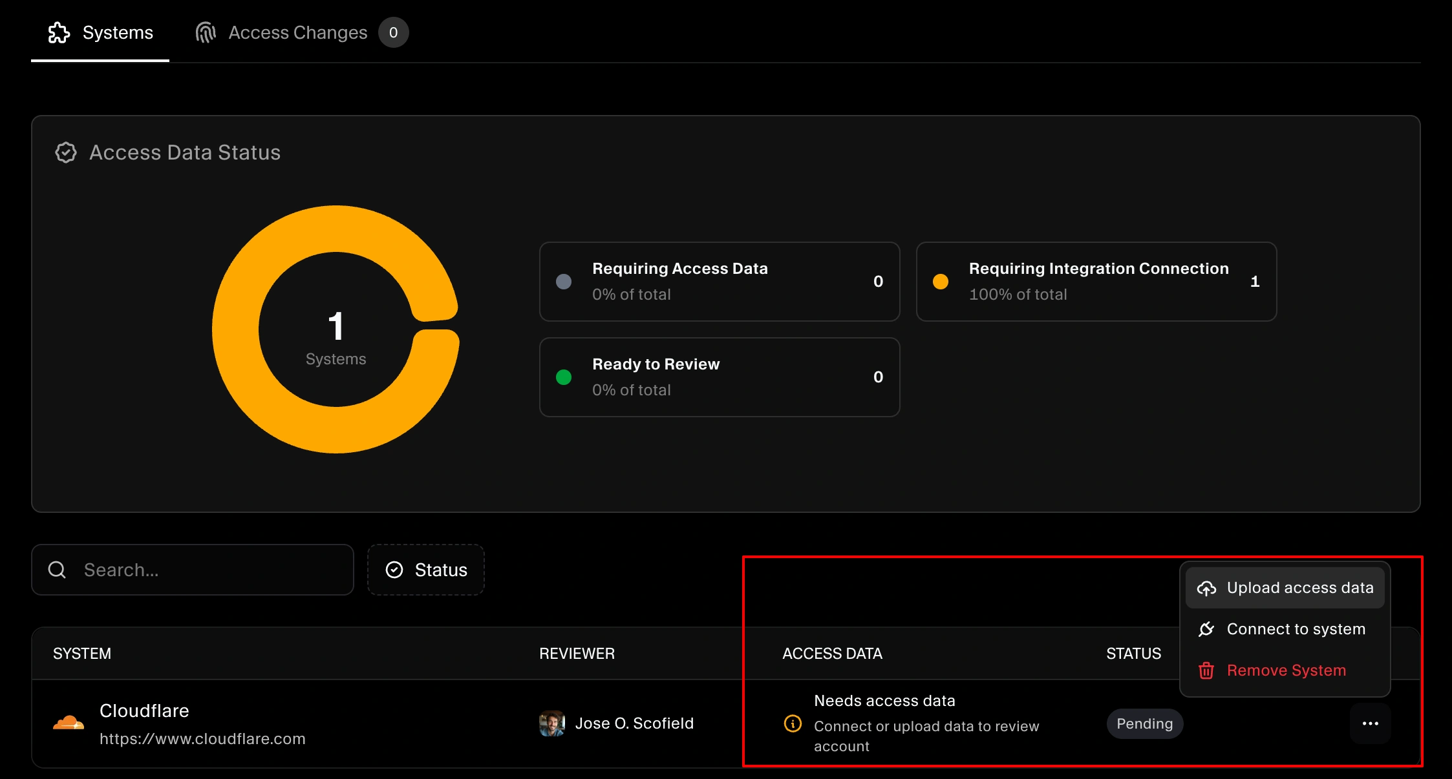
Task: Switch to the Systems tab
Action: pyautogui.click(x=100, y=32)
